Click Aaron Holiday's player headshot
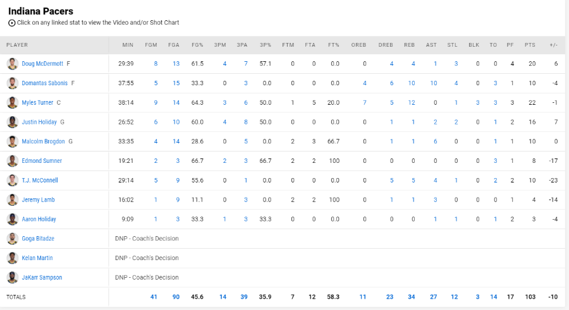This screenshot has width=569, height=310. coord(13,219)
